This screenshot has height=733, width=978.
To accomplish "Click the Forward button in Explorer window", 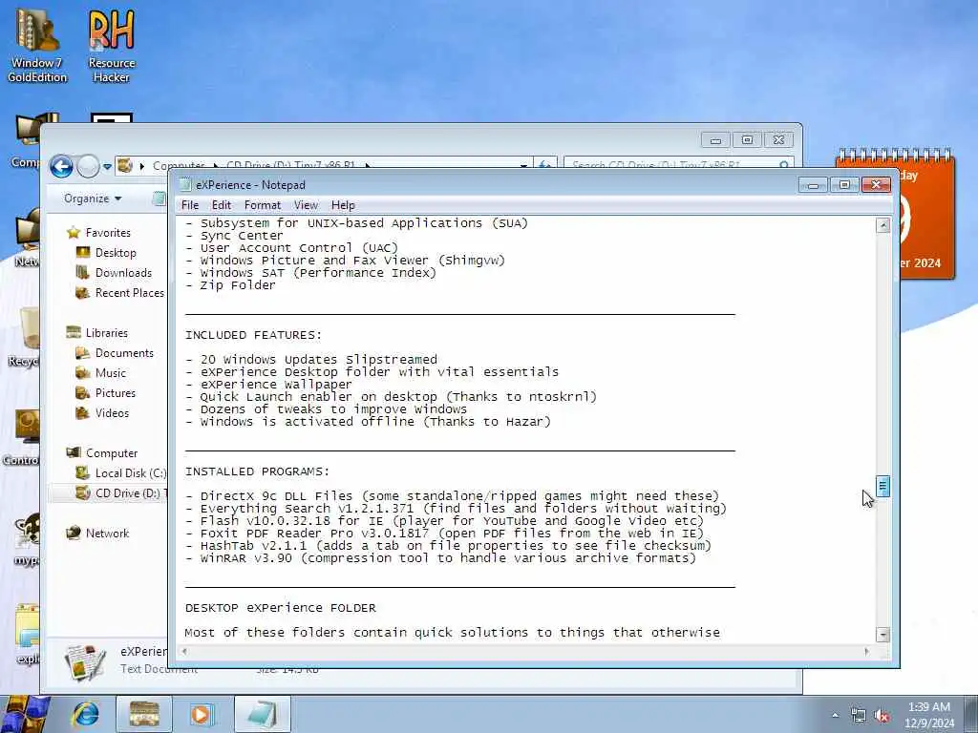I will [88, 166].
